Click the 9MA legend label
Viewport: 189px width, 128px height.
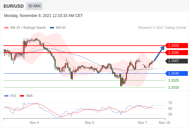[29, 96]
